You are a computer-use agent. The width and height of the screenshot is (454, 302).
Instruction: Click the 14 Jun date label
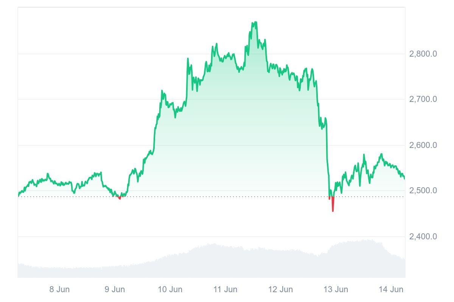click(x=391, y=290)
